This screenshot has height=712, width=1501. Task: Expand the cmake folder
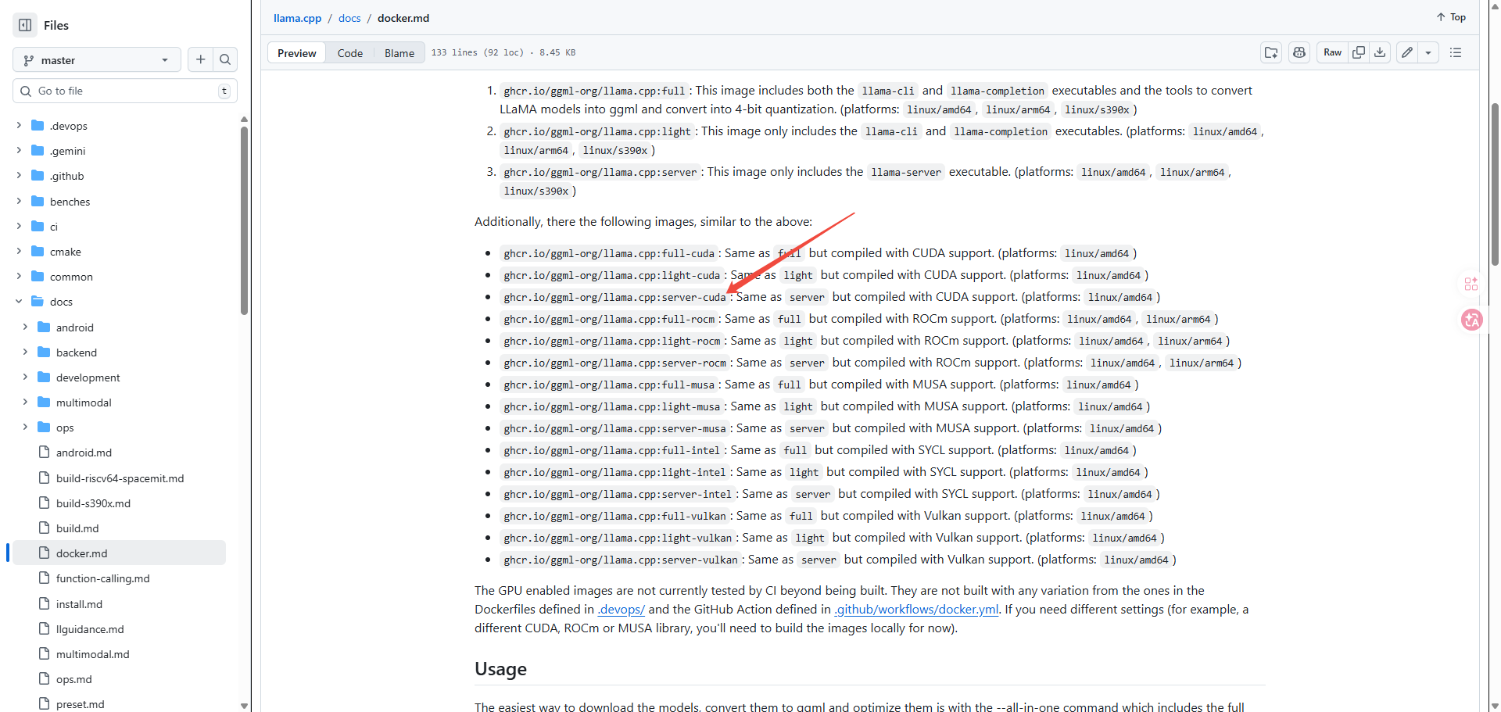pyautogui.click(x=19, y=251)
